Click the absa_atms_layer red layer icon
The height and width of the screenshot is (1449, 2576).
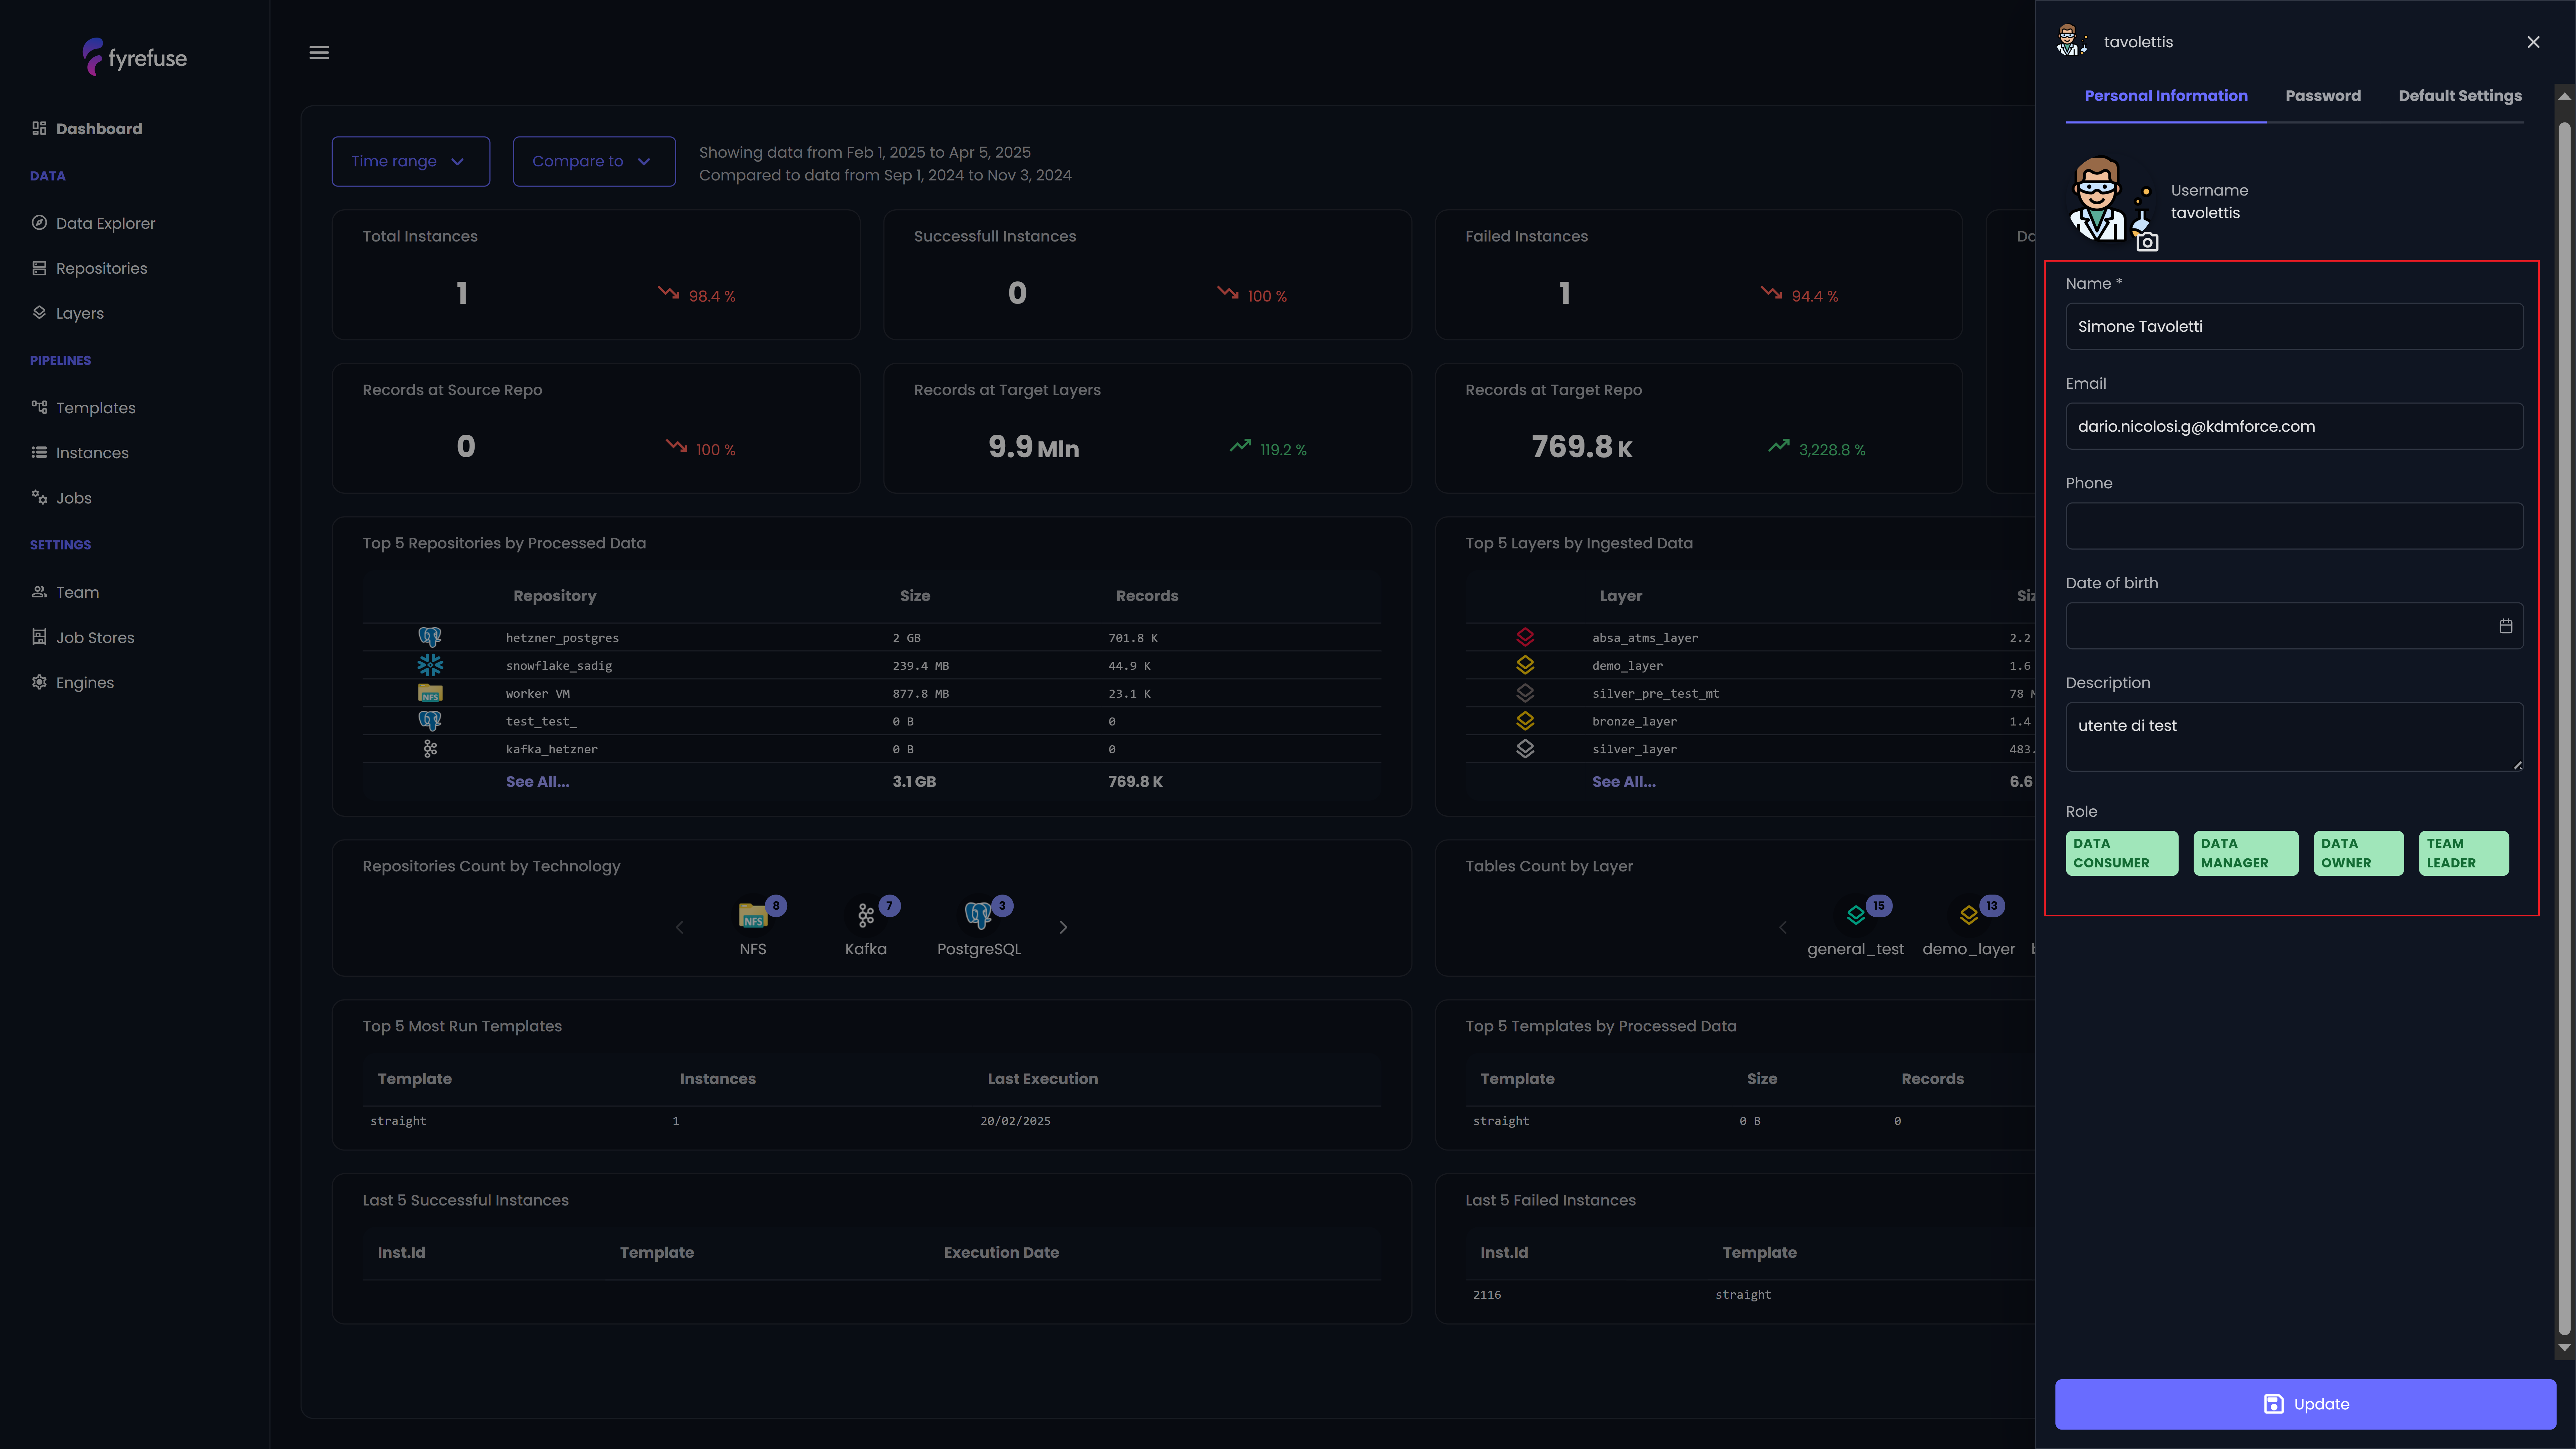point(1525,637)
